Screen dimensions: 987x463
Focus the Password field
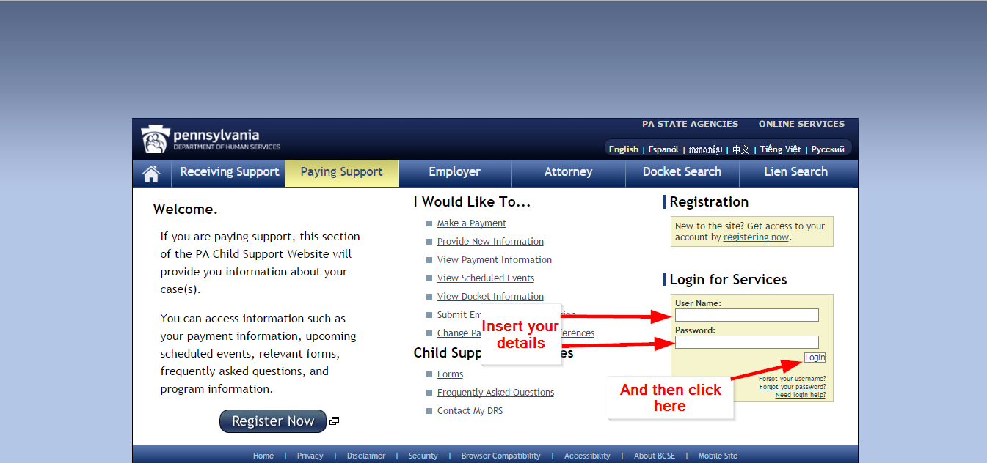pyautogui.click(x=747, y=342)
